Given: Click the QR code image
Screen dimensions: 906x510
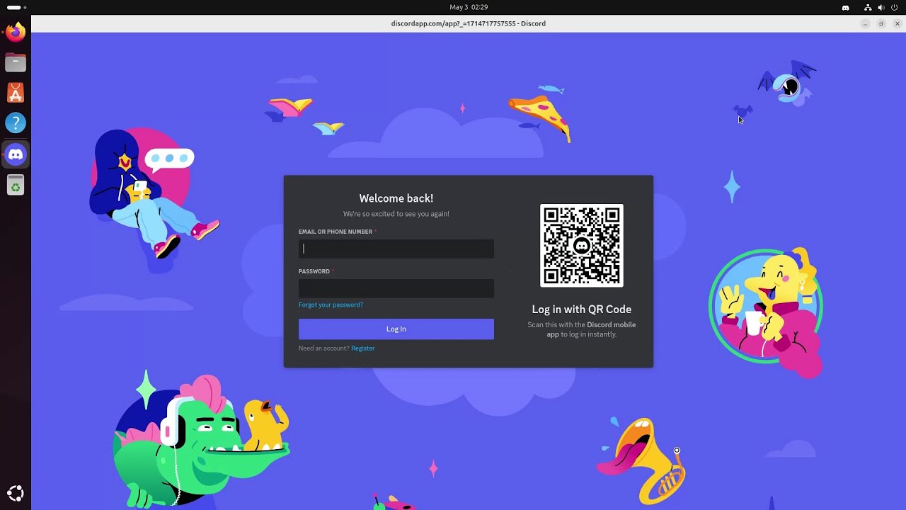Looking at the screenshot, I should tap(582, 246).
